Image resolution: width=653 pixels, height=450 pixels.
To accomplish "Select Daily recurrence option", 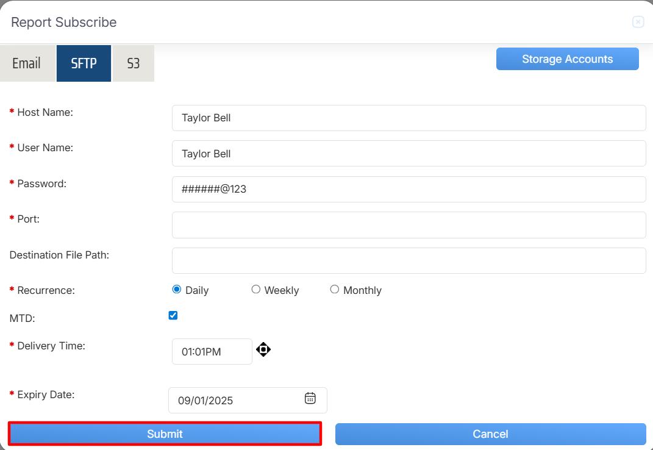I will click(177, 290).
